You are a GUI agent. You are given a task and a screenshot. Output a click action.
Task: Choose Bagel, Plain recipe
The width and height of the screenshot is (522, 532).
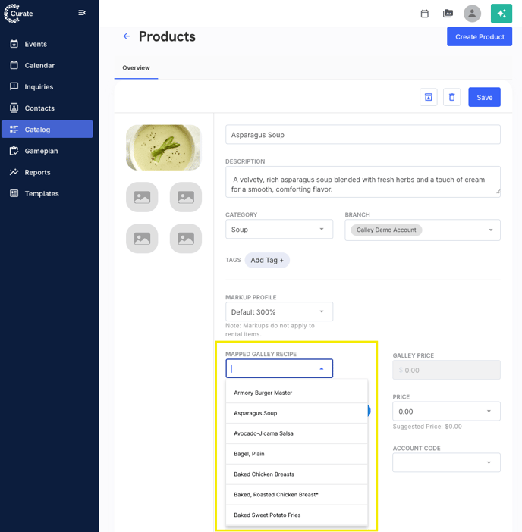297,454
